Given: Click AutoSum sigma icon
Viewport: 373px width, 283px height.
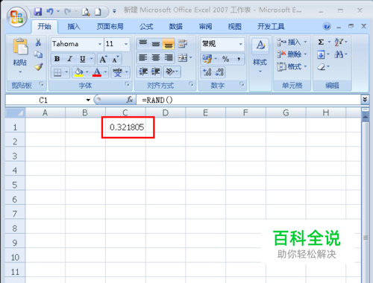Looking at the screenshot, I should tap(321, 42).
